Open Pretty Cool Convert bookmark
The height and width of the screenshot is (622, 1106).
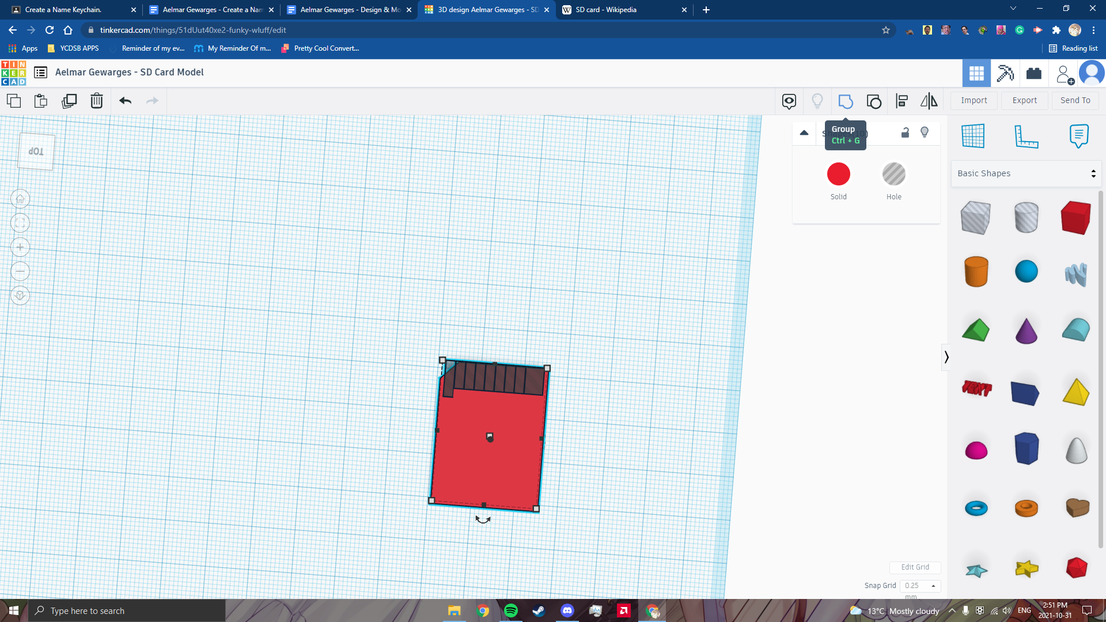320,48
